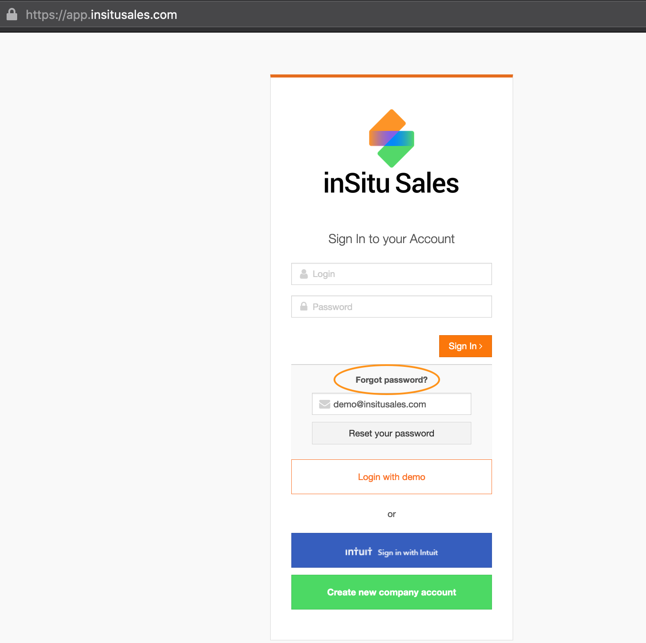
Task: Click the user silhouette icon in Login field
Action: [x=304, y=274]
